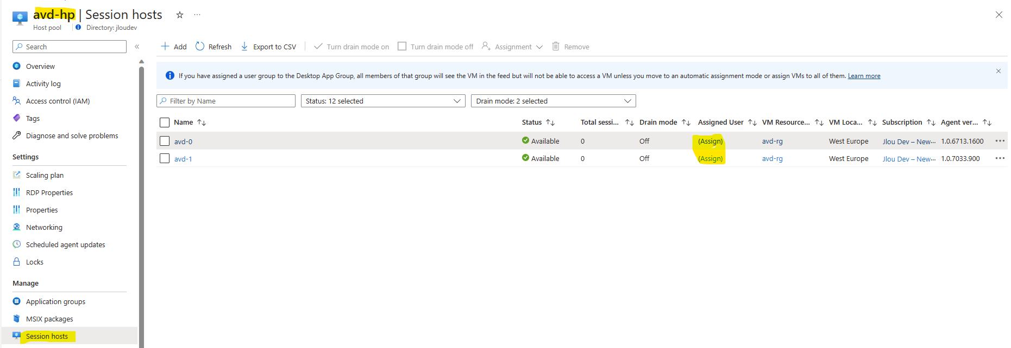
Task: Click Turn drain mode on
Action: click(351, 47)
